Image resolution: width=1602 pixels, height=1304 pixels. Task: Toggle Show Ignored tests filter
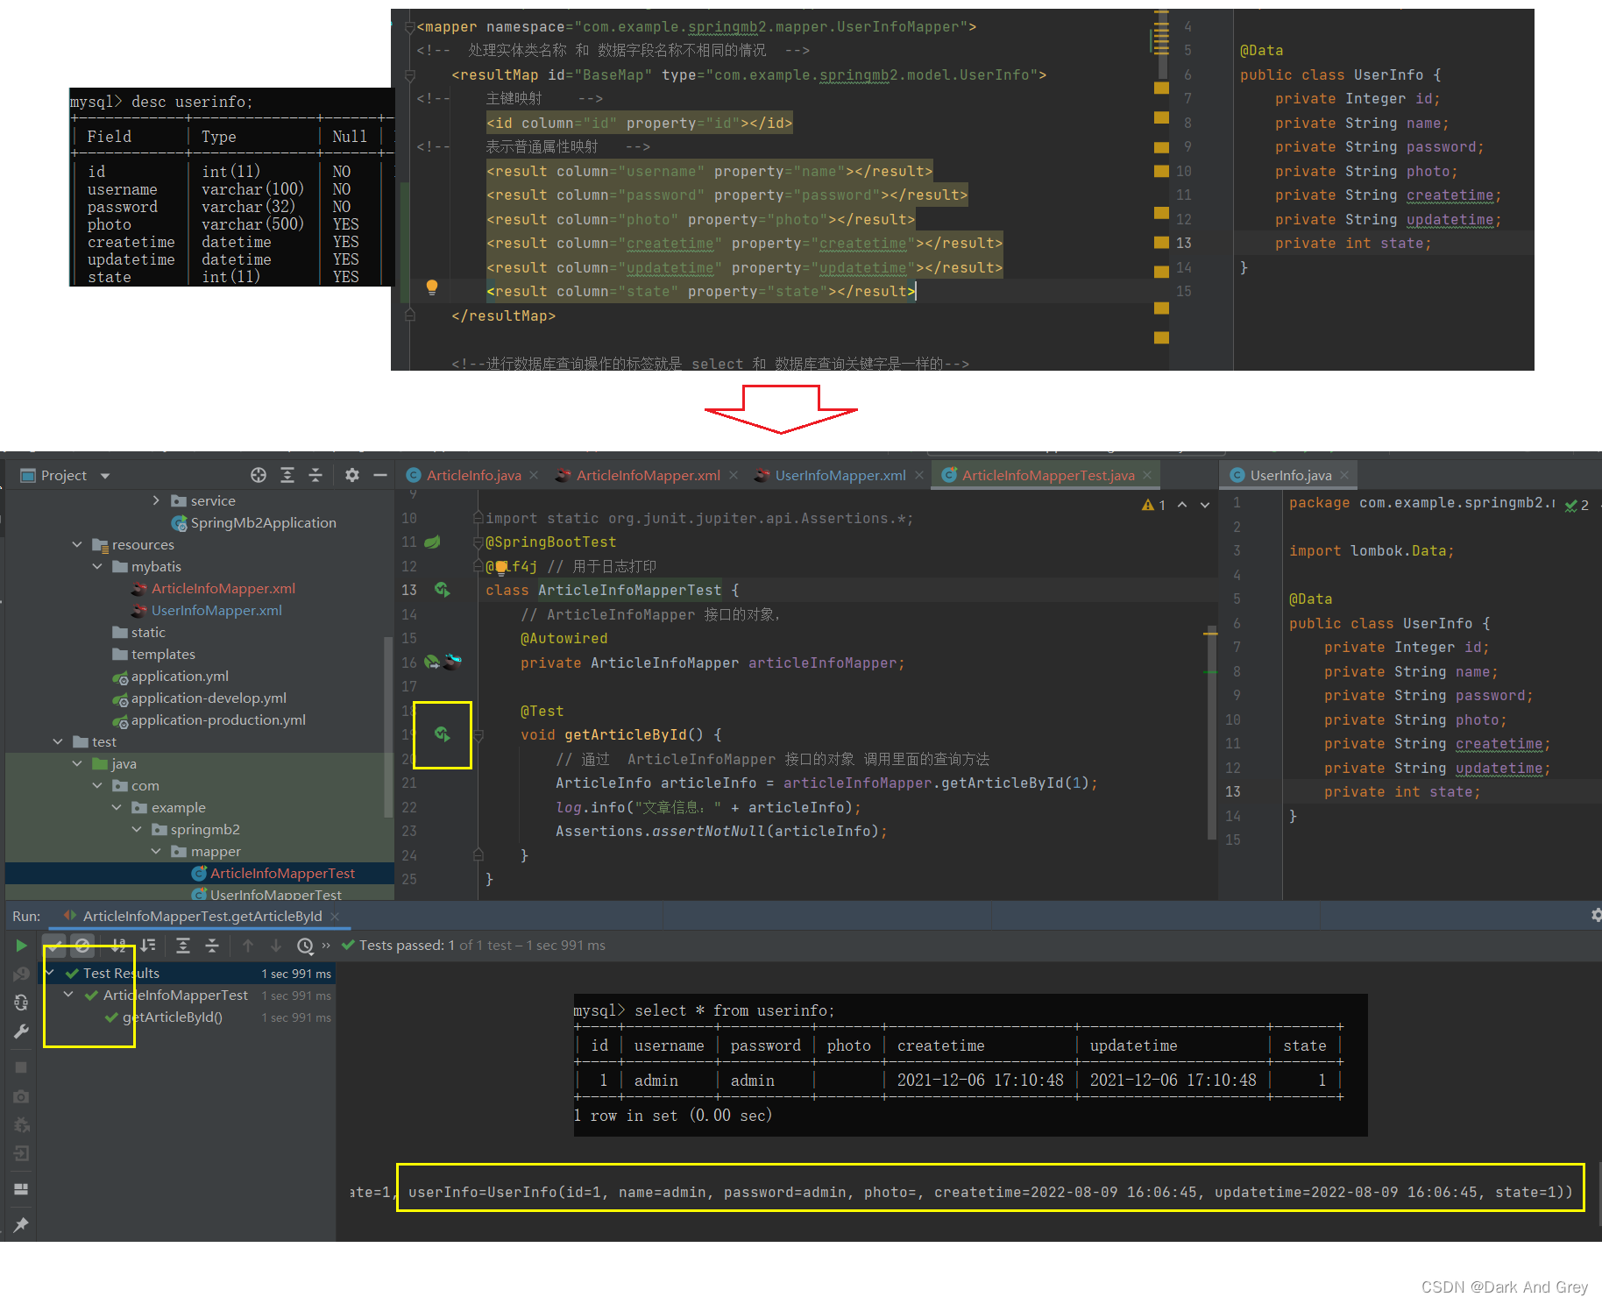point(82,946)
